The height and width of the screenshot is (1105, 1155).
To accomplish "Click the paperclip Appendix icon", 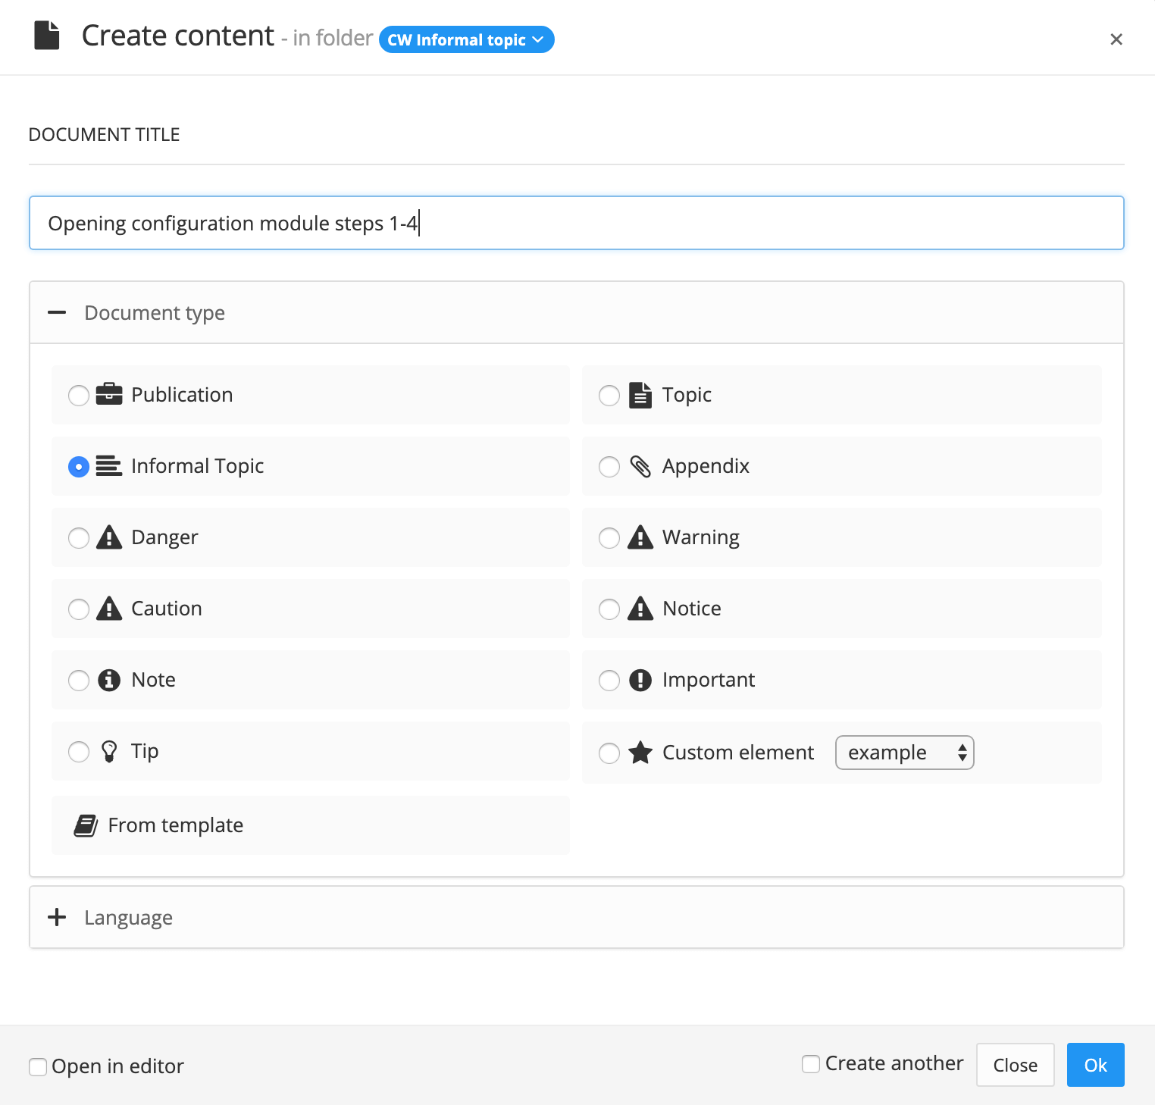I will pyautogui.click(x=640, y=466).
